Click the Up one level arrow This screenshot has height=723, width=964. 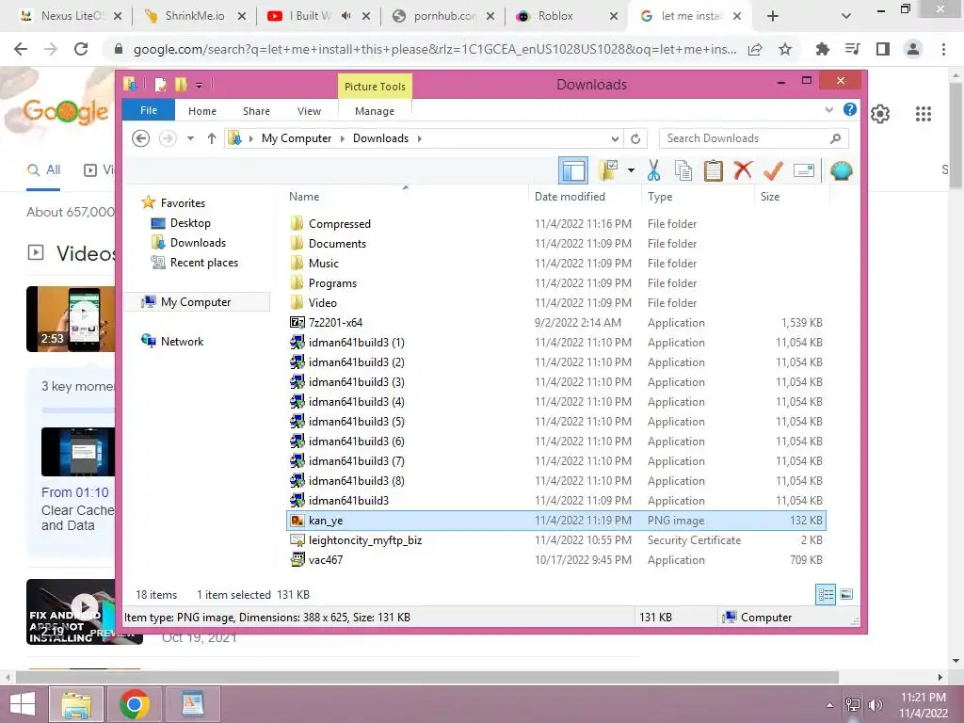[x=212, y=138]
